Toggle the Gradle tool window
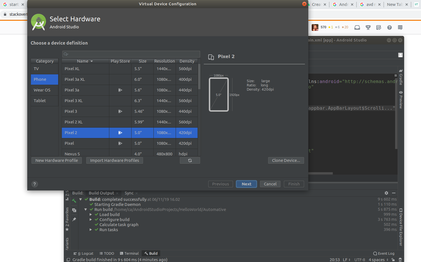This screenshot has height=262, width=421. (401, 77)
